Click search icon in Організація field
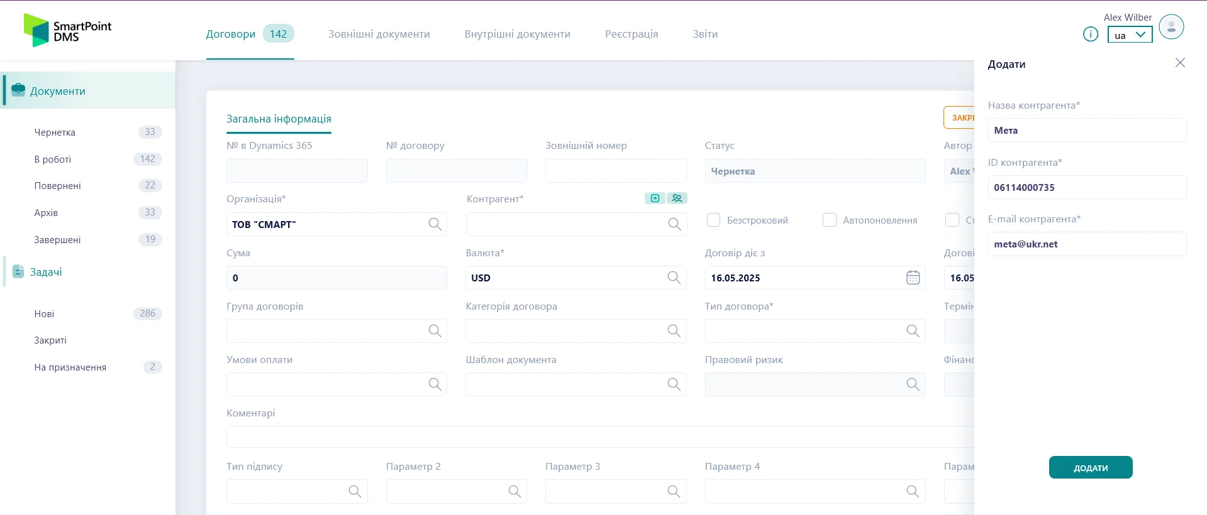The width and height of the screenshot is (1207, 515). [435, 224]
